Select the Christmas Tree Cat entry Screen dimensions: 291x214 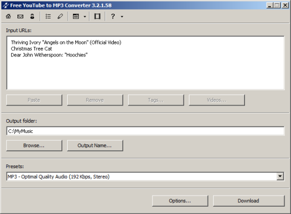point(31,49)
